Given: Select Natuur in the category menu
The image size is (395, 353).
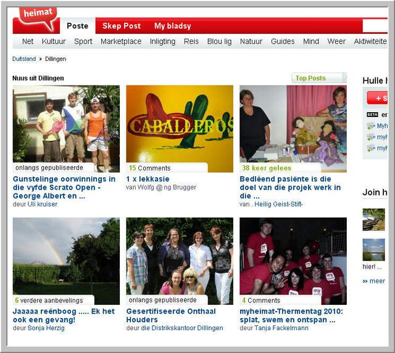Looking at the screenshot, I should tap(251, 41).
